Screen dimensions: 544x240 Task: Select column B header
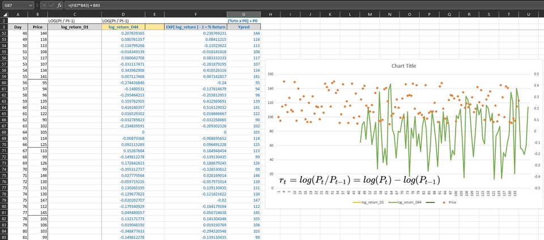tap(37, 14)
